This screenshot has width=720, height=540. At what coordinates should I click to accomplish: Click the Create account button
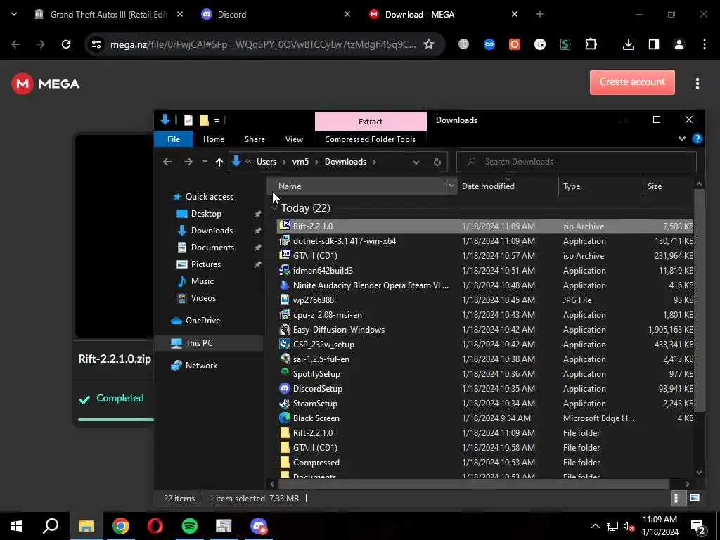632,82
